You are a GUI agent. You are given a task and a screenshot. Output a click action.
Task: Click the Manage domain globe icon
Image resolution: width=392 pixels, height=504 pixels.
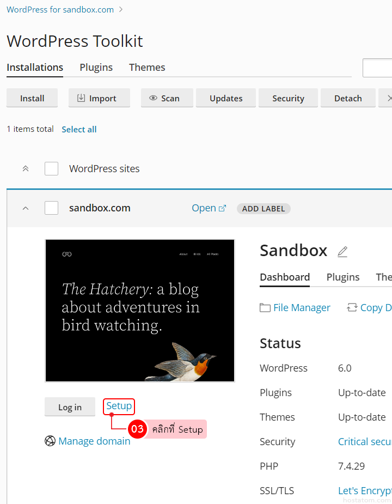point(50,441)
